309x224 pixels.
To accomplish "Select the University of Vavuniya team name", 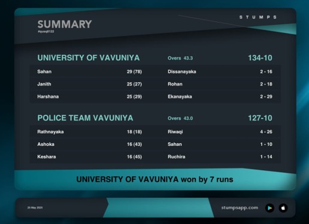I will [x=89, y=58].
